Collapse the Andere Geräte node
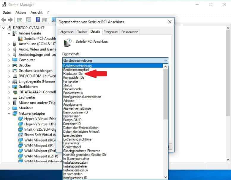231x180 pixels. [9, 33]
